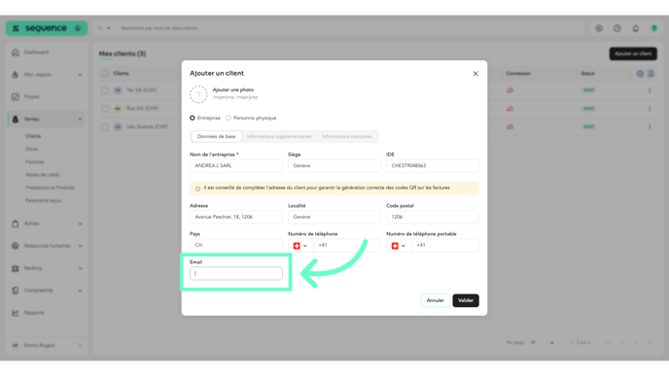The width and height of the screenshot is (669, 376).
Task: Expand the Comptabilité sidebar section
Action: point(46,291)
